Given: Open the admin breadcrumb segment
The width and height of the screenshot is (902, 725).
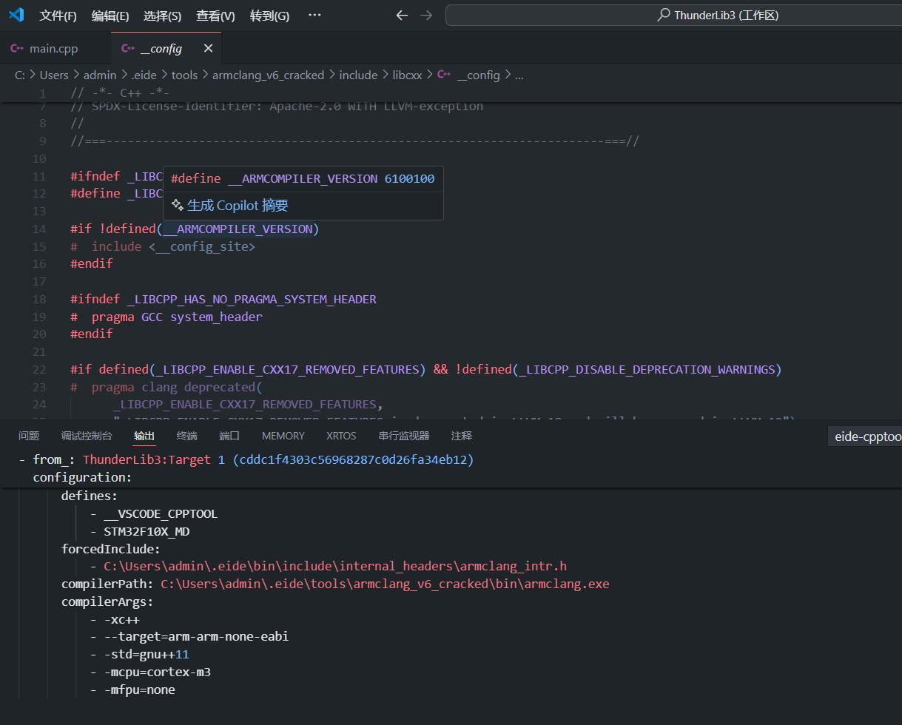Looking at the screenshot, I should pos(100,75).
